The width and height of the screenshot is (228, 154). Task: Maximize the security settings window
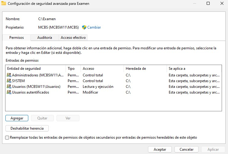click(208, 4)
